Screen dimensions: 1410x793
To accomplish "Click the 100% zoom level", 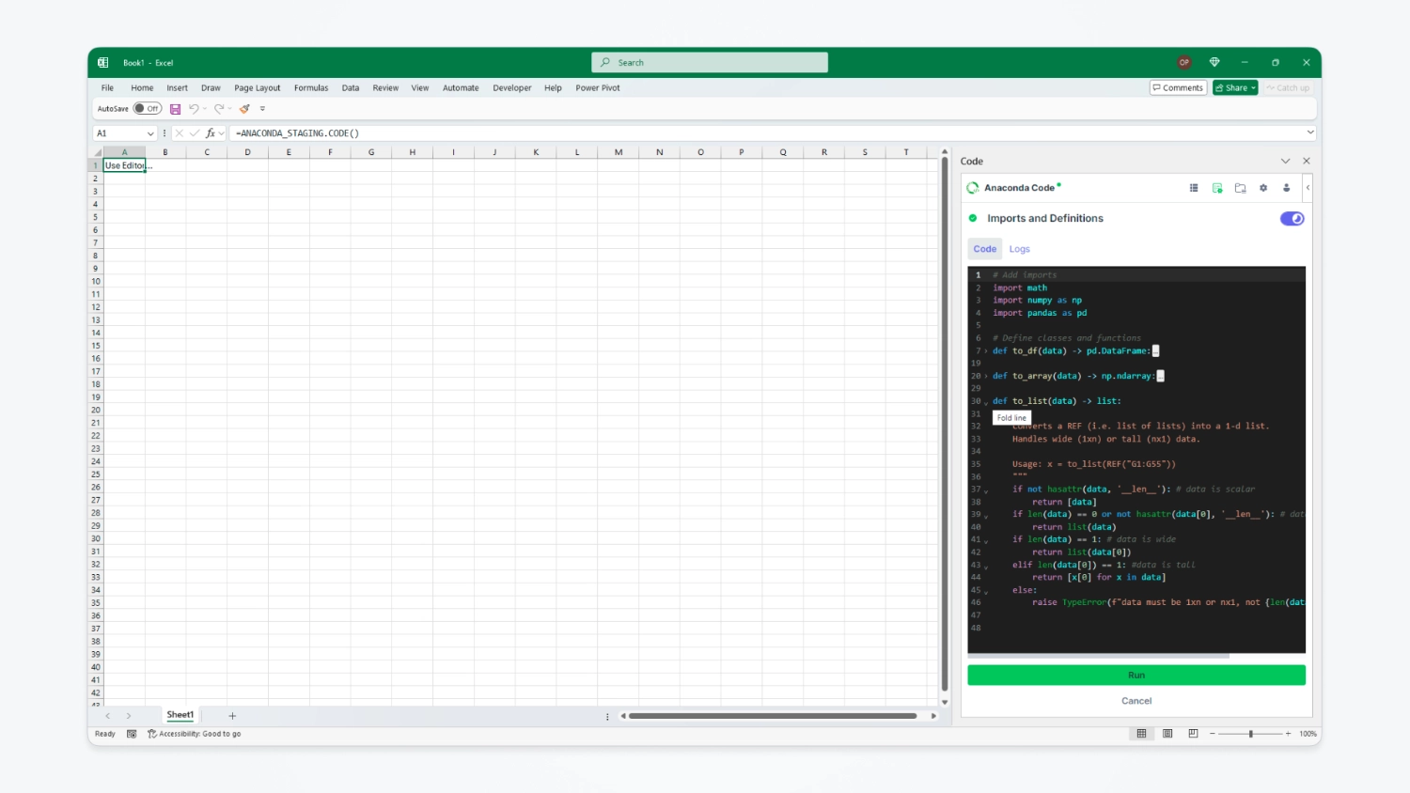I will click(x=1308, y=734).
